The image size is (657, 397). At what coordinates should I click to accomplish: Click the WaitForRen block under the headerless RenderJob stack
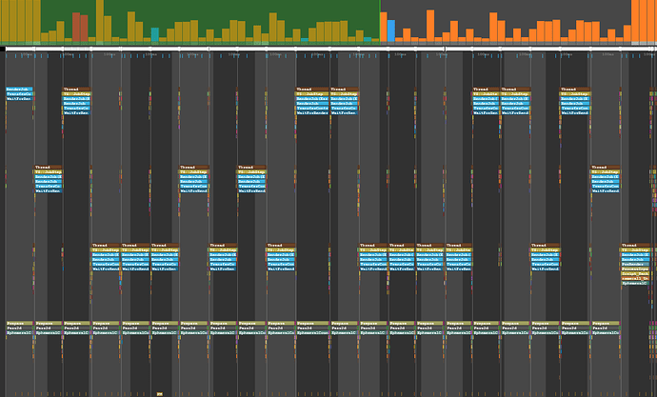[19, 99]
